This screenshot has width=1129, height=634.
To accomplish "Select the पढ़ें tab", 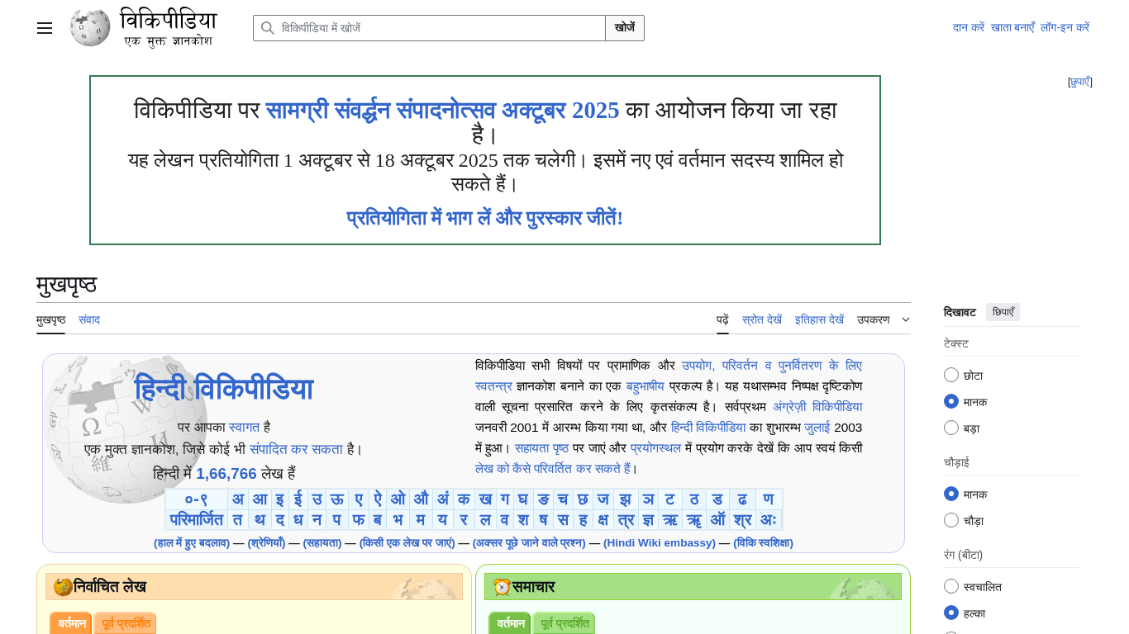I will click(722, 319).
